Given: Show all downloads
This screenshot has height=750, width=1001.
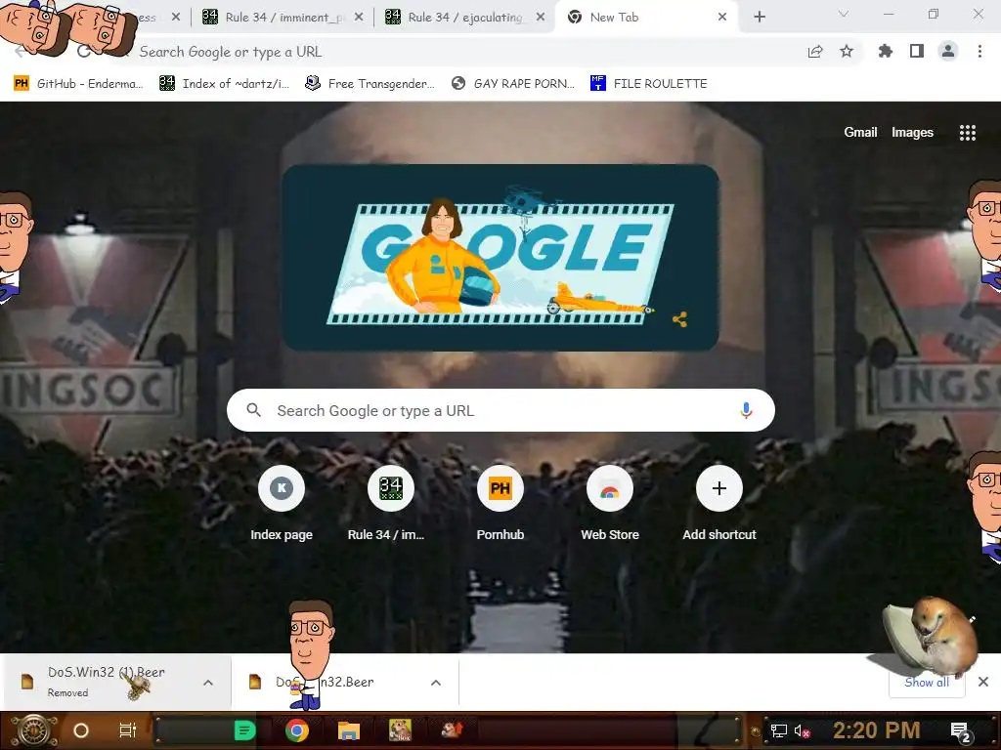Looking at the screenshot, I should [927, 683].
